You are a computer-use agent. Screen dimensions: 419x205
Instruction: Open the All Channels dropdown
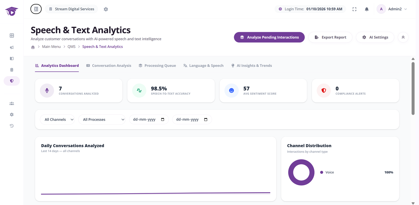57,119
